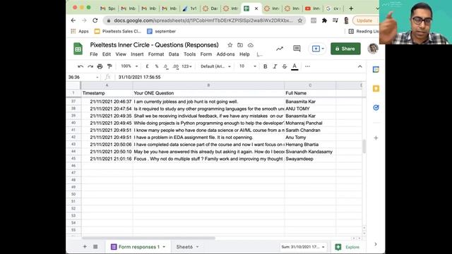The width and height of the screenshot is (452, 254).
Task: Format as currency with pound icon
Action: [x=147, y=66]
